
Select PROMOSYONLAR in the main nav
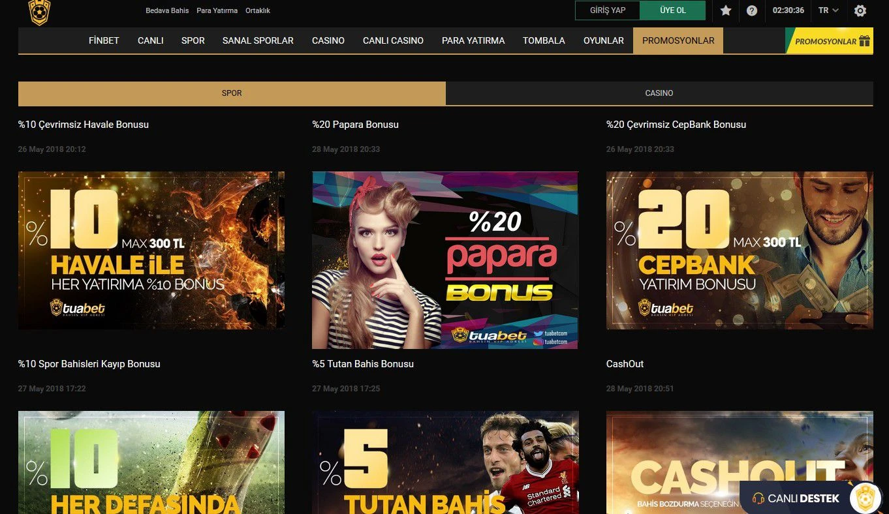(x=678, y=40)
